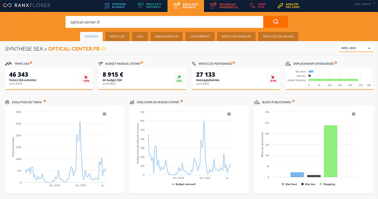Toggle Bloc bas legend series

(x=308, y=184)
